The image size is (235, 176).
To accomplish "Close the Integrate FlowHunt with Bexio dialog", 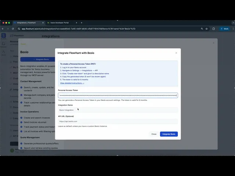I will click(176, 53).
